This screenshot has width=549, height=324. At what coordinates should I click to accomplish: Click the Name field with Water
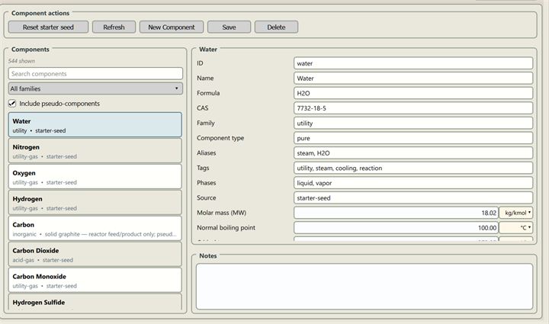point(413,79)
